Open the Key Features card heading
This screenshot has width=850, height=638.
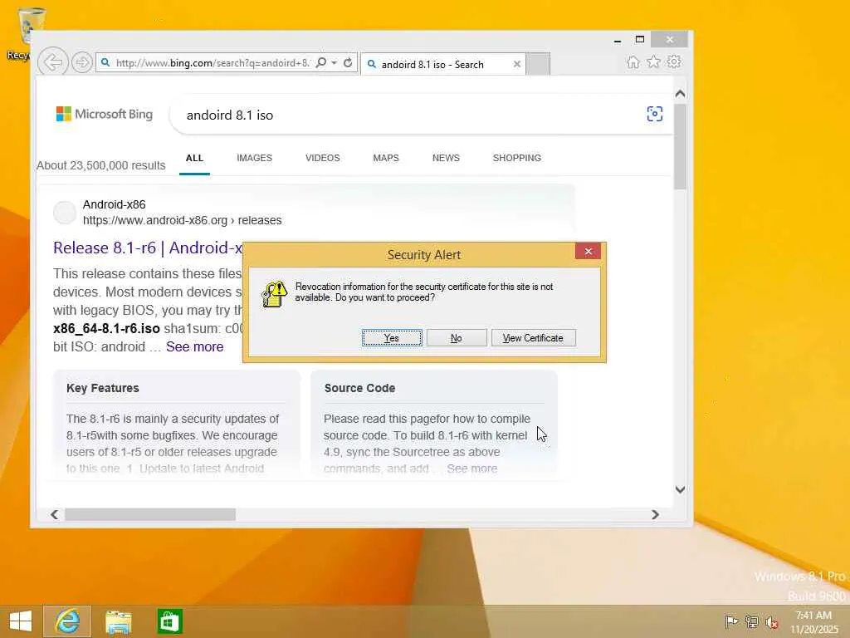coord(102,388)
